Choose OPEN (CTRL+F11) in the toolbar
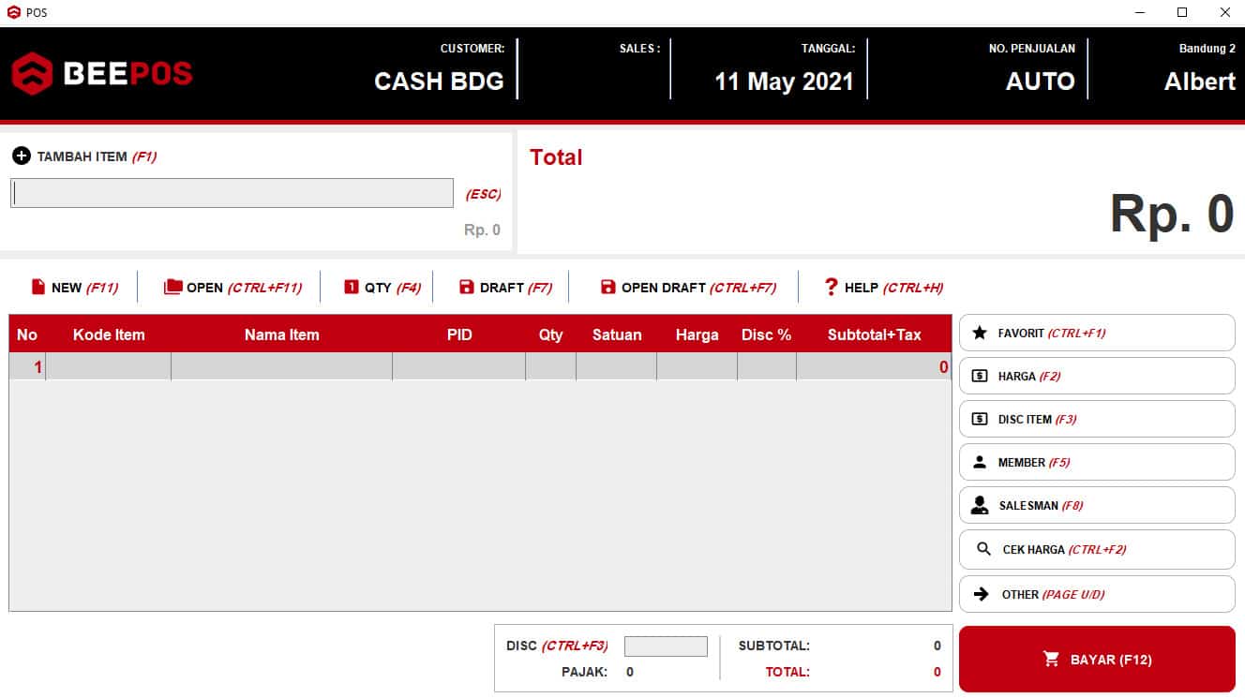This screenshot has height=698, width=1245. (x=232, y=288)
